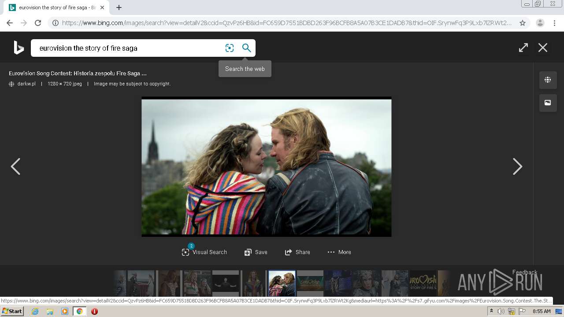Select the Eurovision logo thumbnail in filmstrip
This screenshot has height=317, width=564.
310,283
